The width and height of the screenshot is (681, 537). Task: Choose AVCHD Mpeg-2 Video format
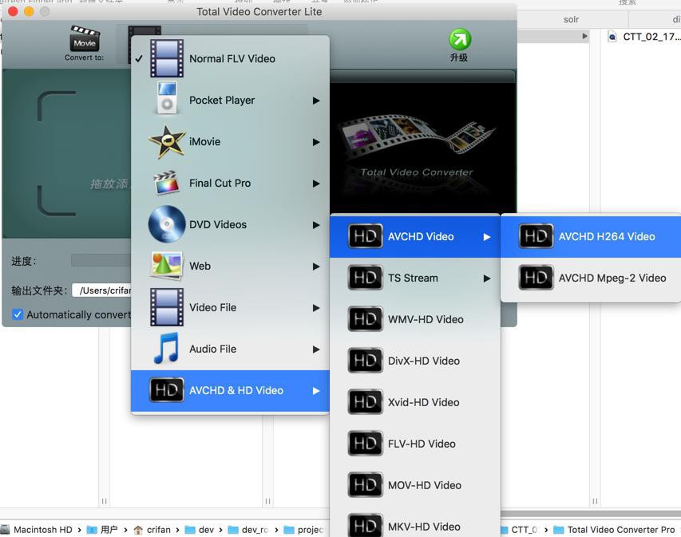pos(591,278)
